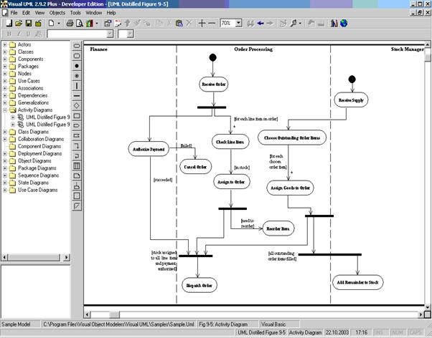
Task: Select the self-transition loop arrow tool
Action: [77, 155]
